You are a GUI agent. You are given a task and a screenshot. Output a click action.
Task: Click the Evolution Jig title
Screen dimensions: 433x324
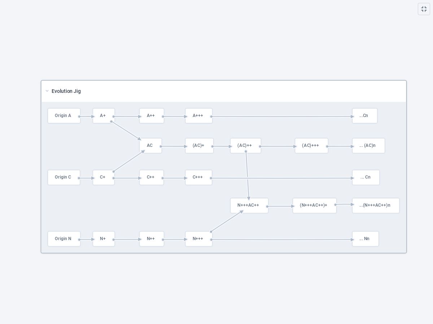coord(66,91)
